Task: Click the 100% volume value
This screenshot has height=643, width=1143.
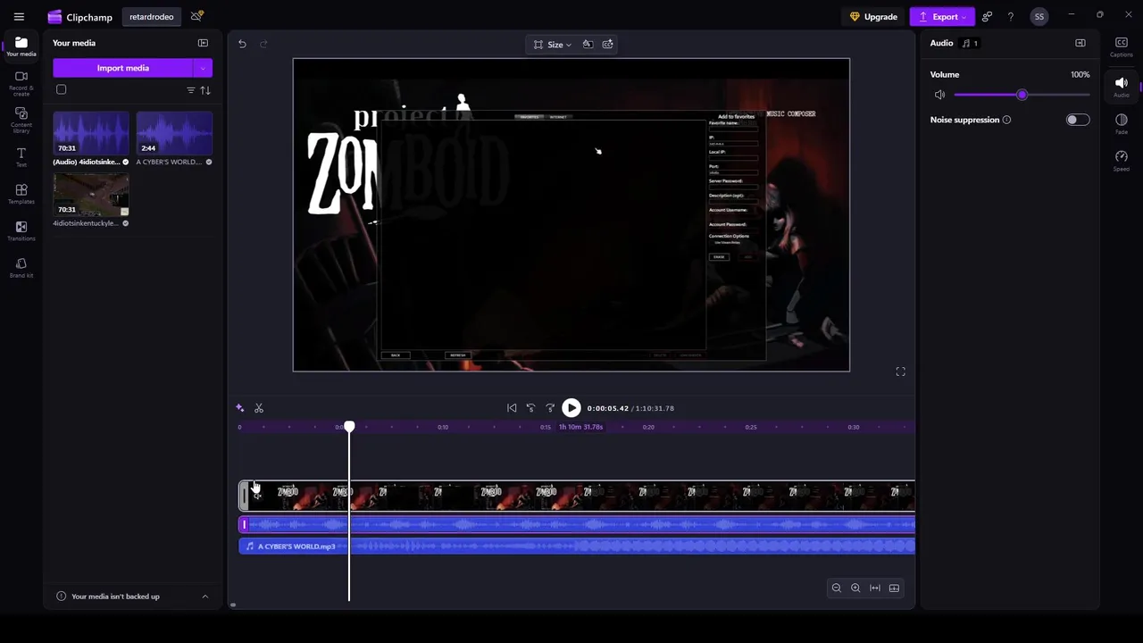Action: click(x=1080, y=75)
